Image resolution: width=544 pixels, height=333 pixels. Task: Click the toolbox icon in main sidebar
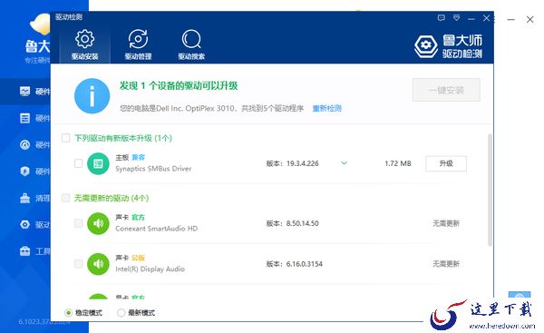point(24,250)
